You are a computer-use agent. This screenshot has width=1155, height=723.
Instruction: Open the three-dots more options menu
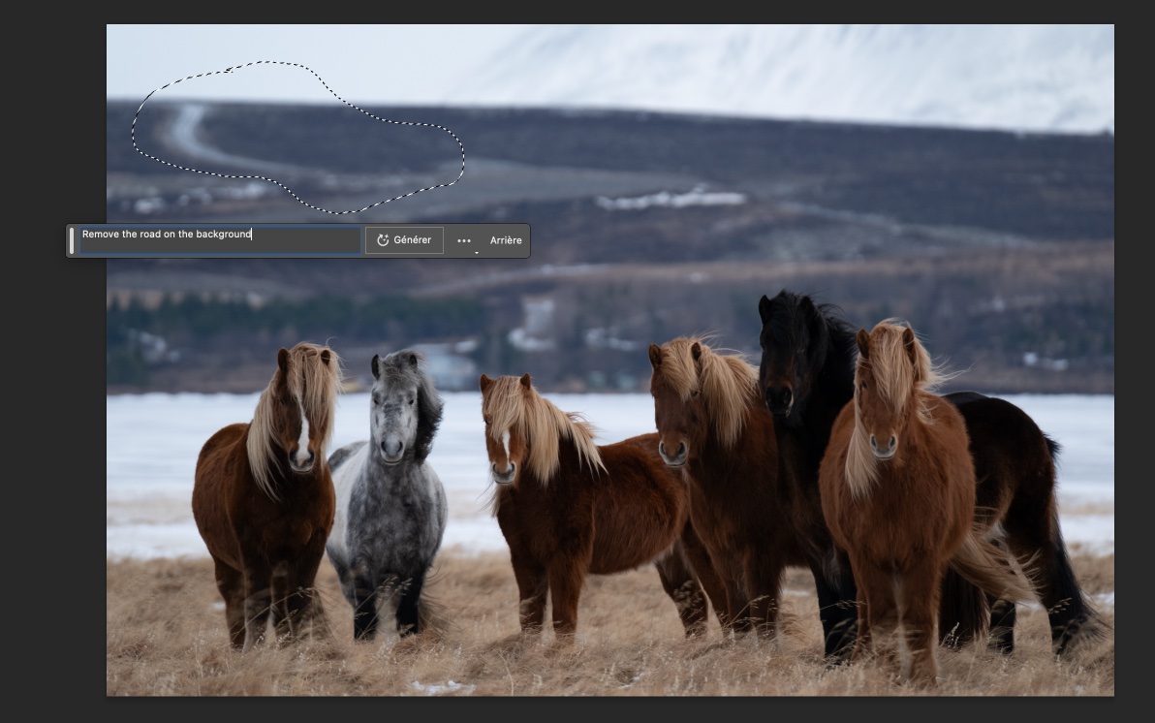click(464, 240)
